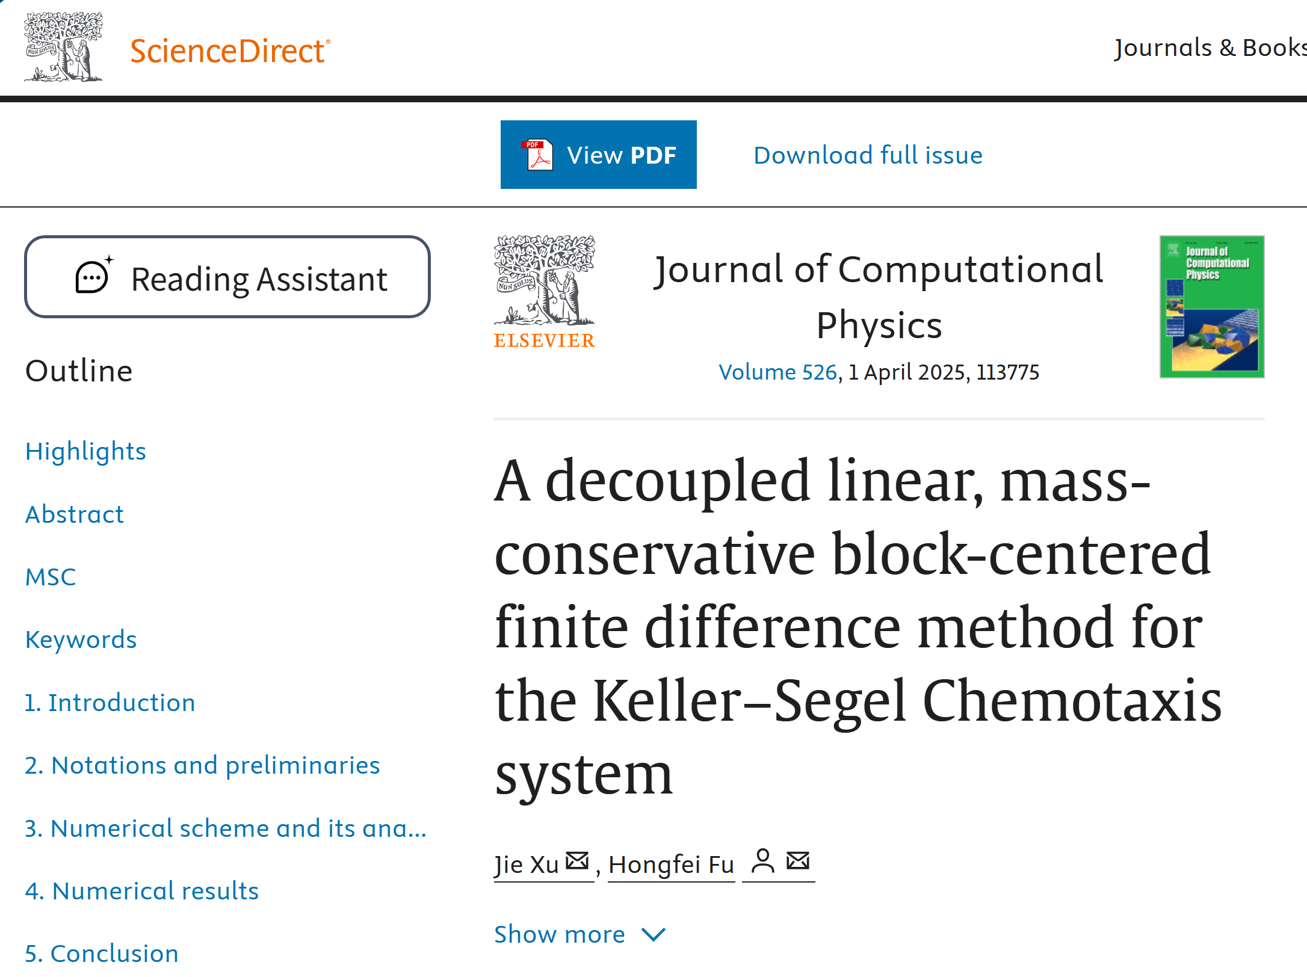Open the Volume 526 link

777,372
